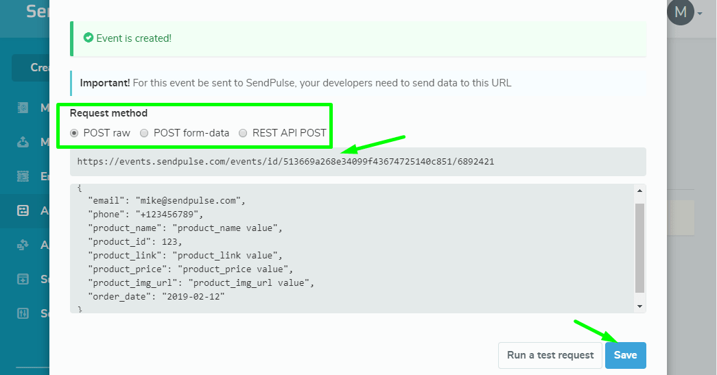Click the "order_date": "2019-02-12" line
This screenshot has height=375, width=717.
[156, 296]
